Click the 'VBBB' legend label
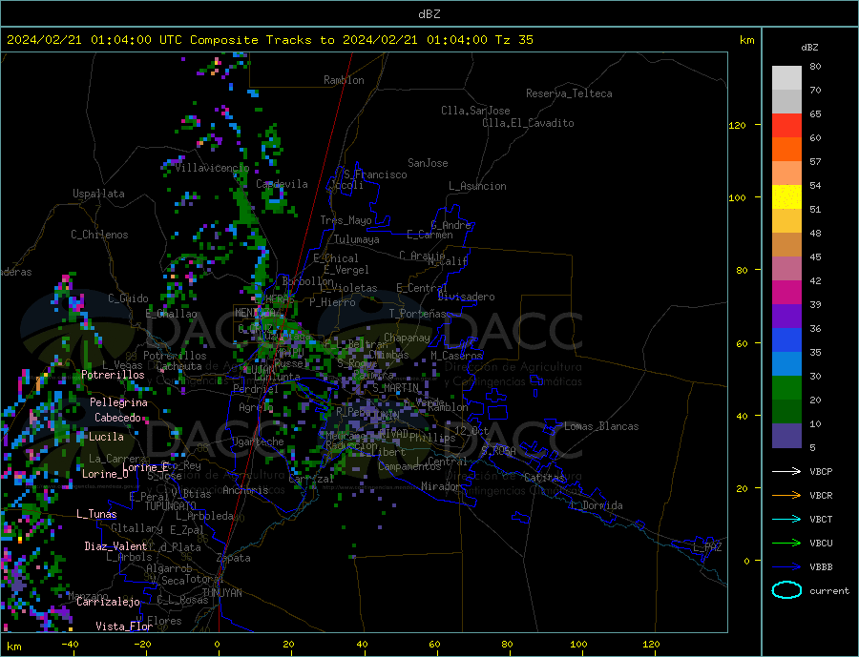This screenshot has width=859, height=657. coord(821,566)
